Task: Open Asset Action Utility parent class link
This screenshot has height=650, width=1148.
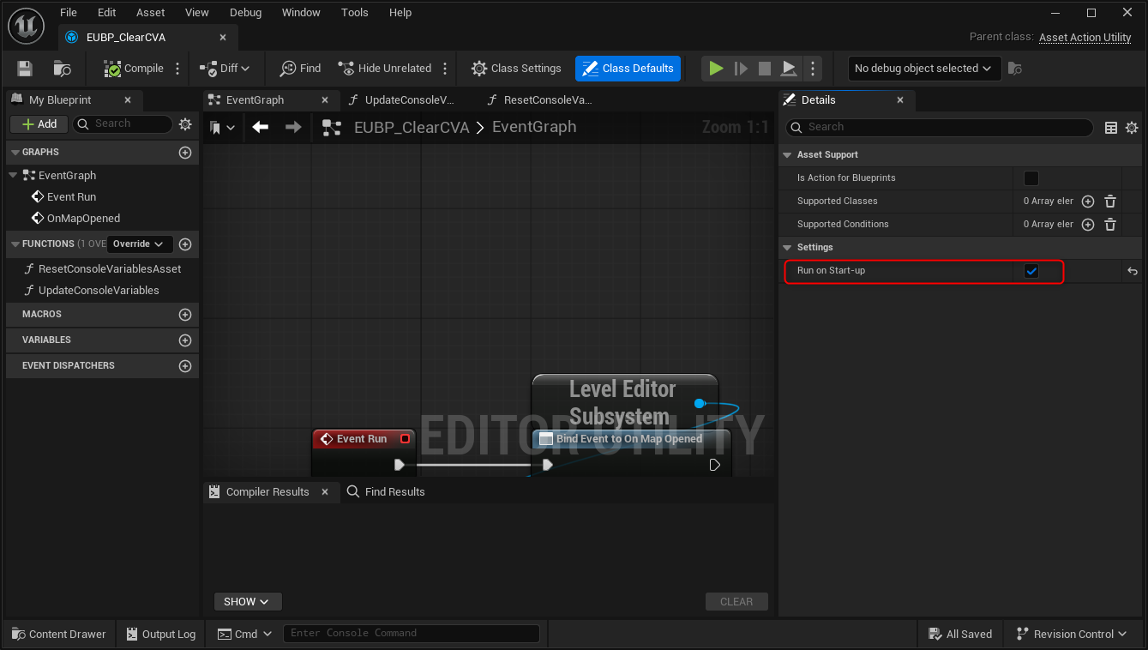Action: [x=1085, y=37]
